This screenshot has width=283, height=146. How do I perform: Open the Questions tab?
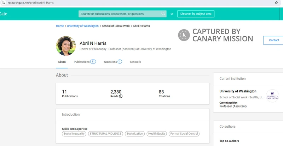113,62
